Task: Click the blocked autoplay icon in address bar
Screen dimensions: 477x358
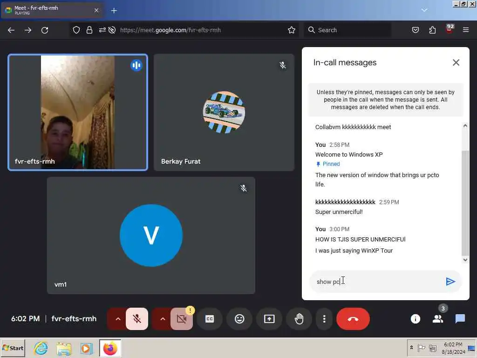Action: (112, 30)
